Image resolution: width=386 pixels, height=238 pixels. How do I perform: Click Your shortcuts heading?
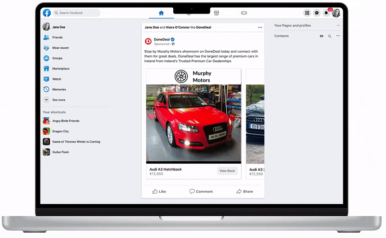(x=54, y=112)
